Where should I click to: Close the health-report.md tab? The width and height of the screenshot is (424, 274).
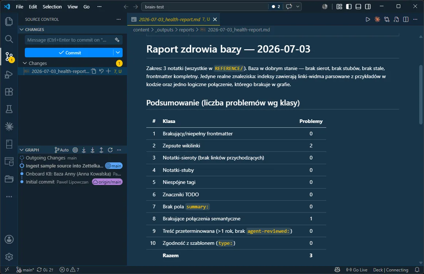coord(215,19)
